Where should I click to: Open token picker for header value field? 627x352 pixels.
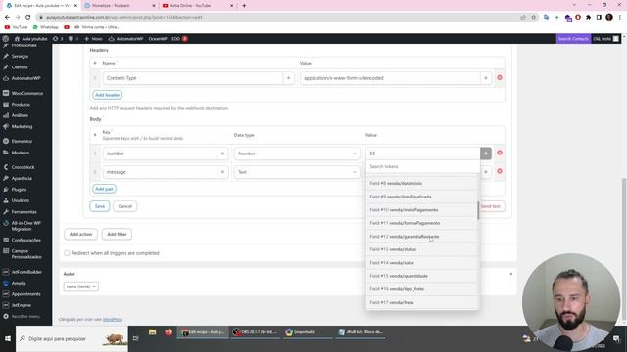tap(486, 78)
